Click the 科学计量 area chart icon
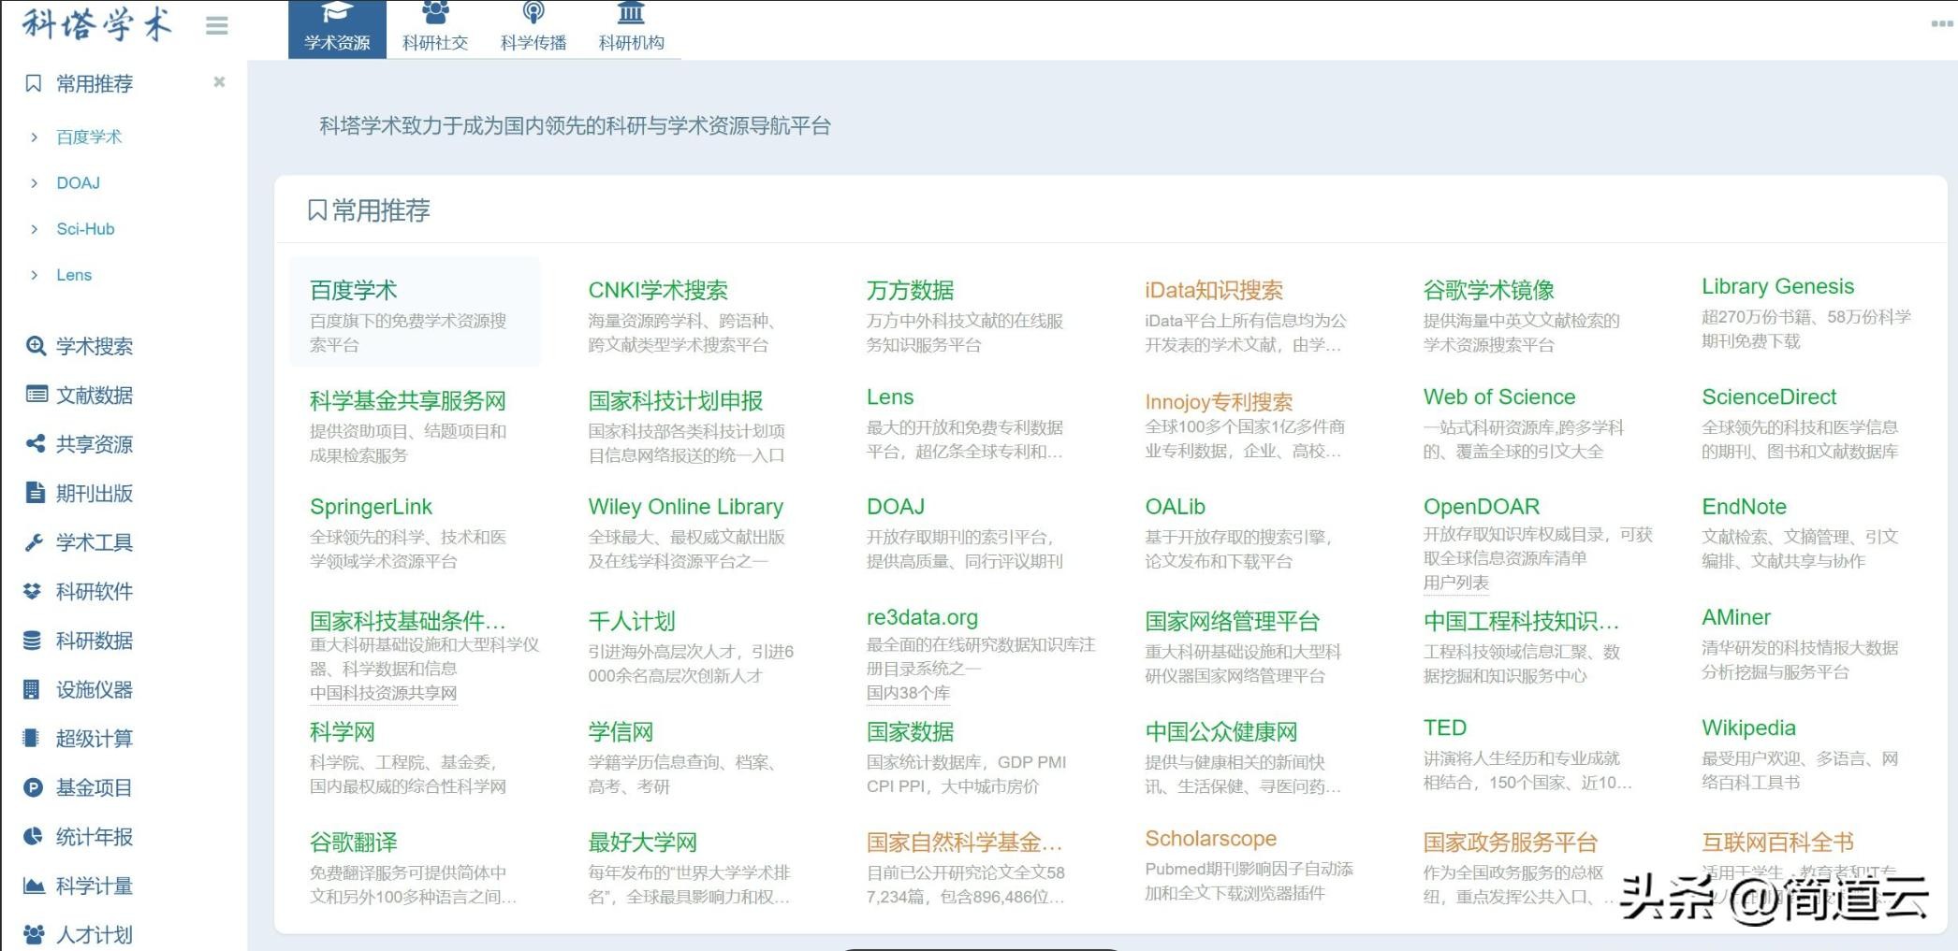 click(34, 886)
